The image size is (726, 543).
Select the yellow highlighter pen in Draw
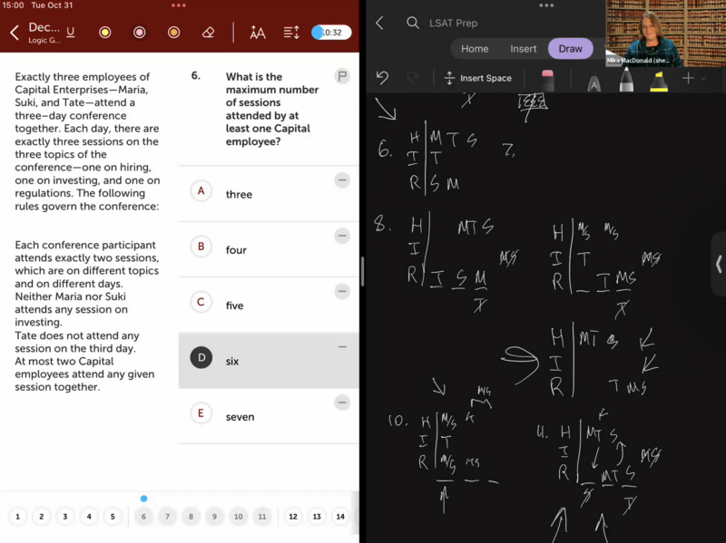pos(659,81)
